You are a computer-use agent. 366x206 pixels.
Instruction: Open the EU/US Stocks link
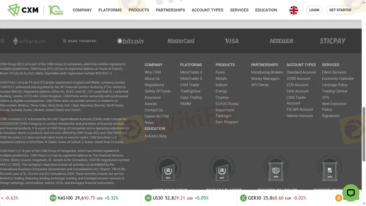coord(227,104)
